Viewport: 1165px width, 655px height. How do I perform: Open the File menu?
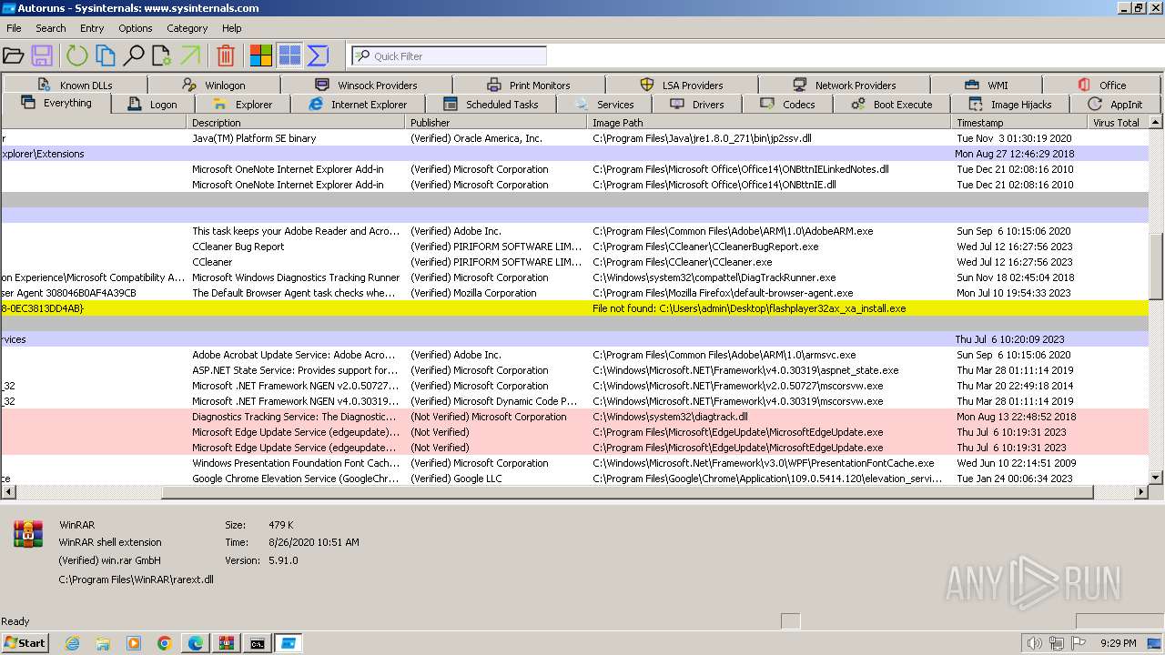tap(14, 28)
